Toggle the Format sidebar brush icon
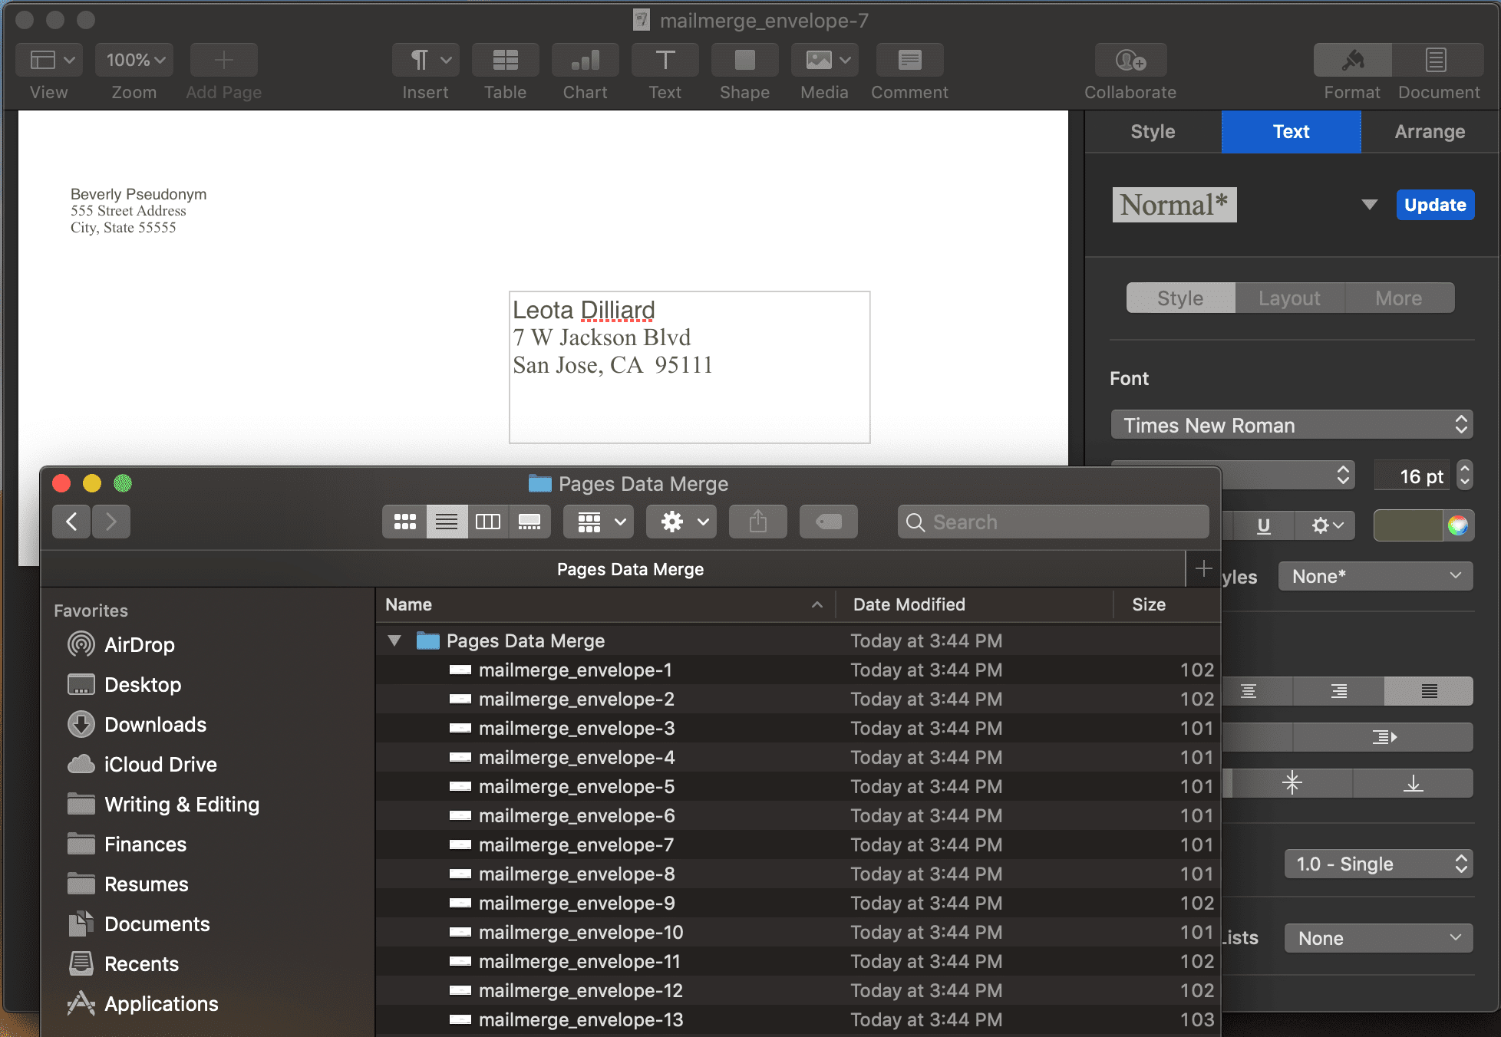Viewport: 1501px width, 1037px height. pyautogui.click(x=1353, y=60)
